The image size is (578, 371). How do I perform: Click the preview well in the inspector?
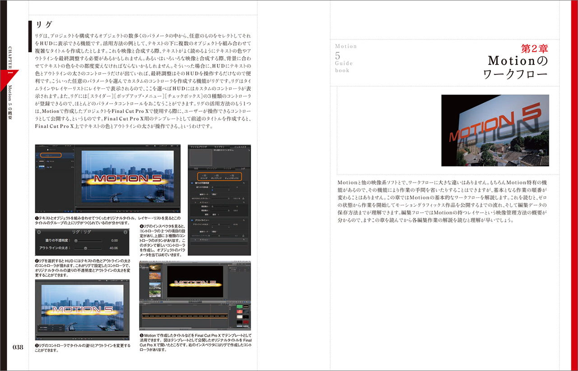pos(201,157)
